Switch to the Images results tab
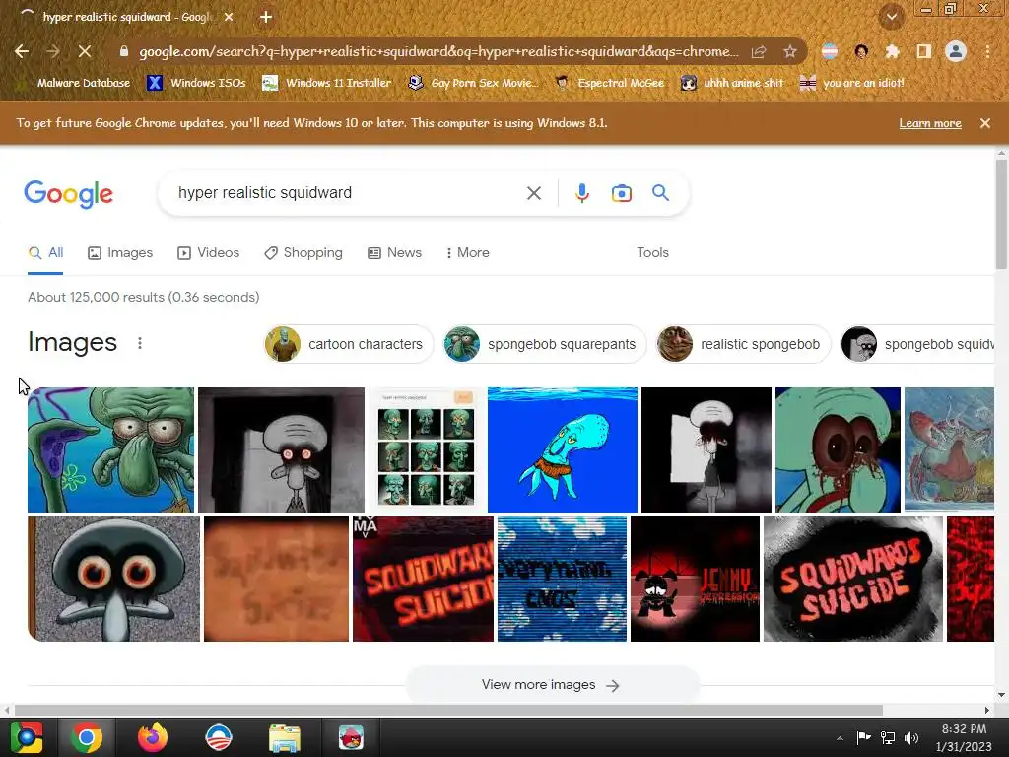 point(120,253)
